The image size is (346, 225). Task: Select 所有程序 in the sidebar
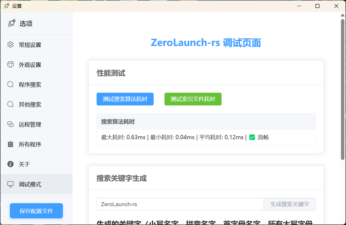(x=30, y=145)
